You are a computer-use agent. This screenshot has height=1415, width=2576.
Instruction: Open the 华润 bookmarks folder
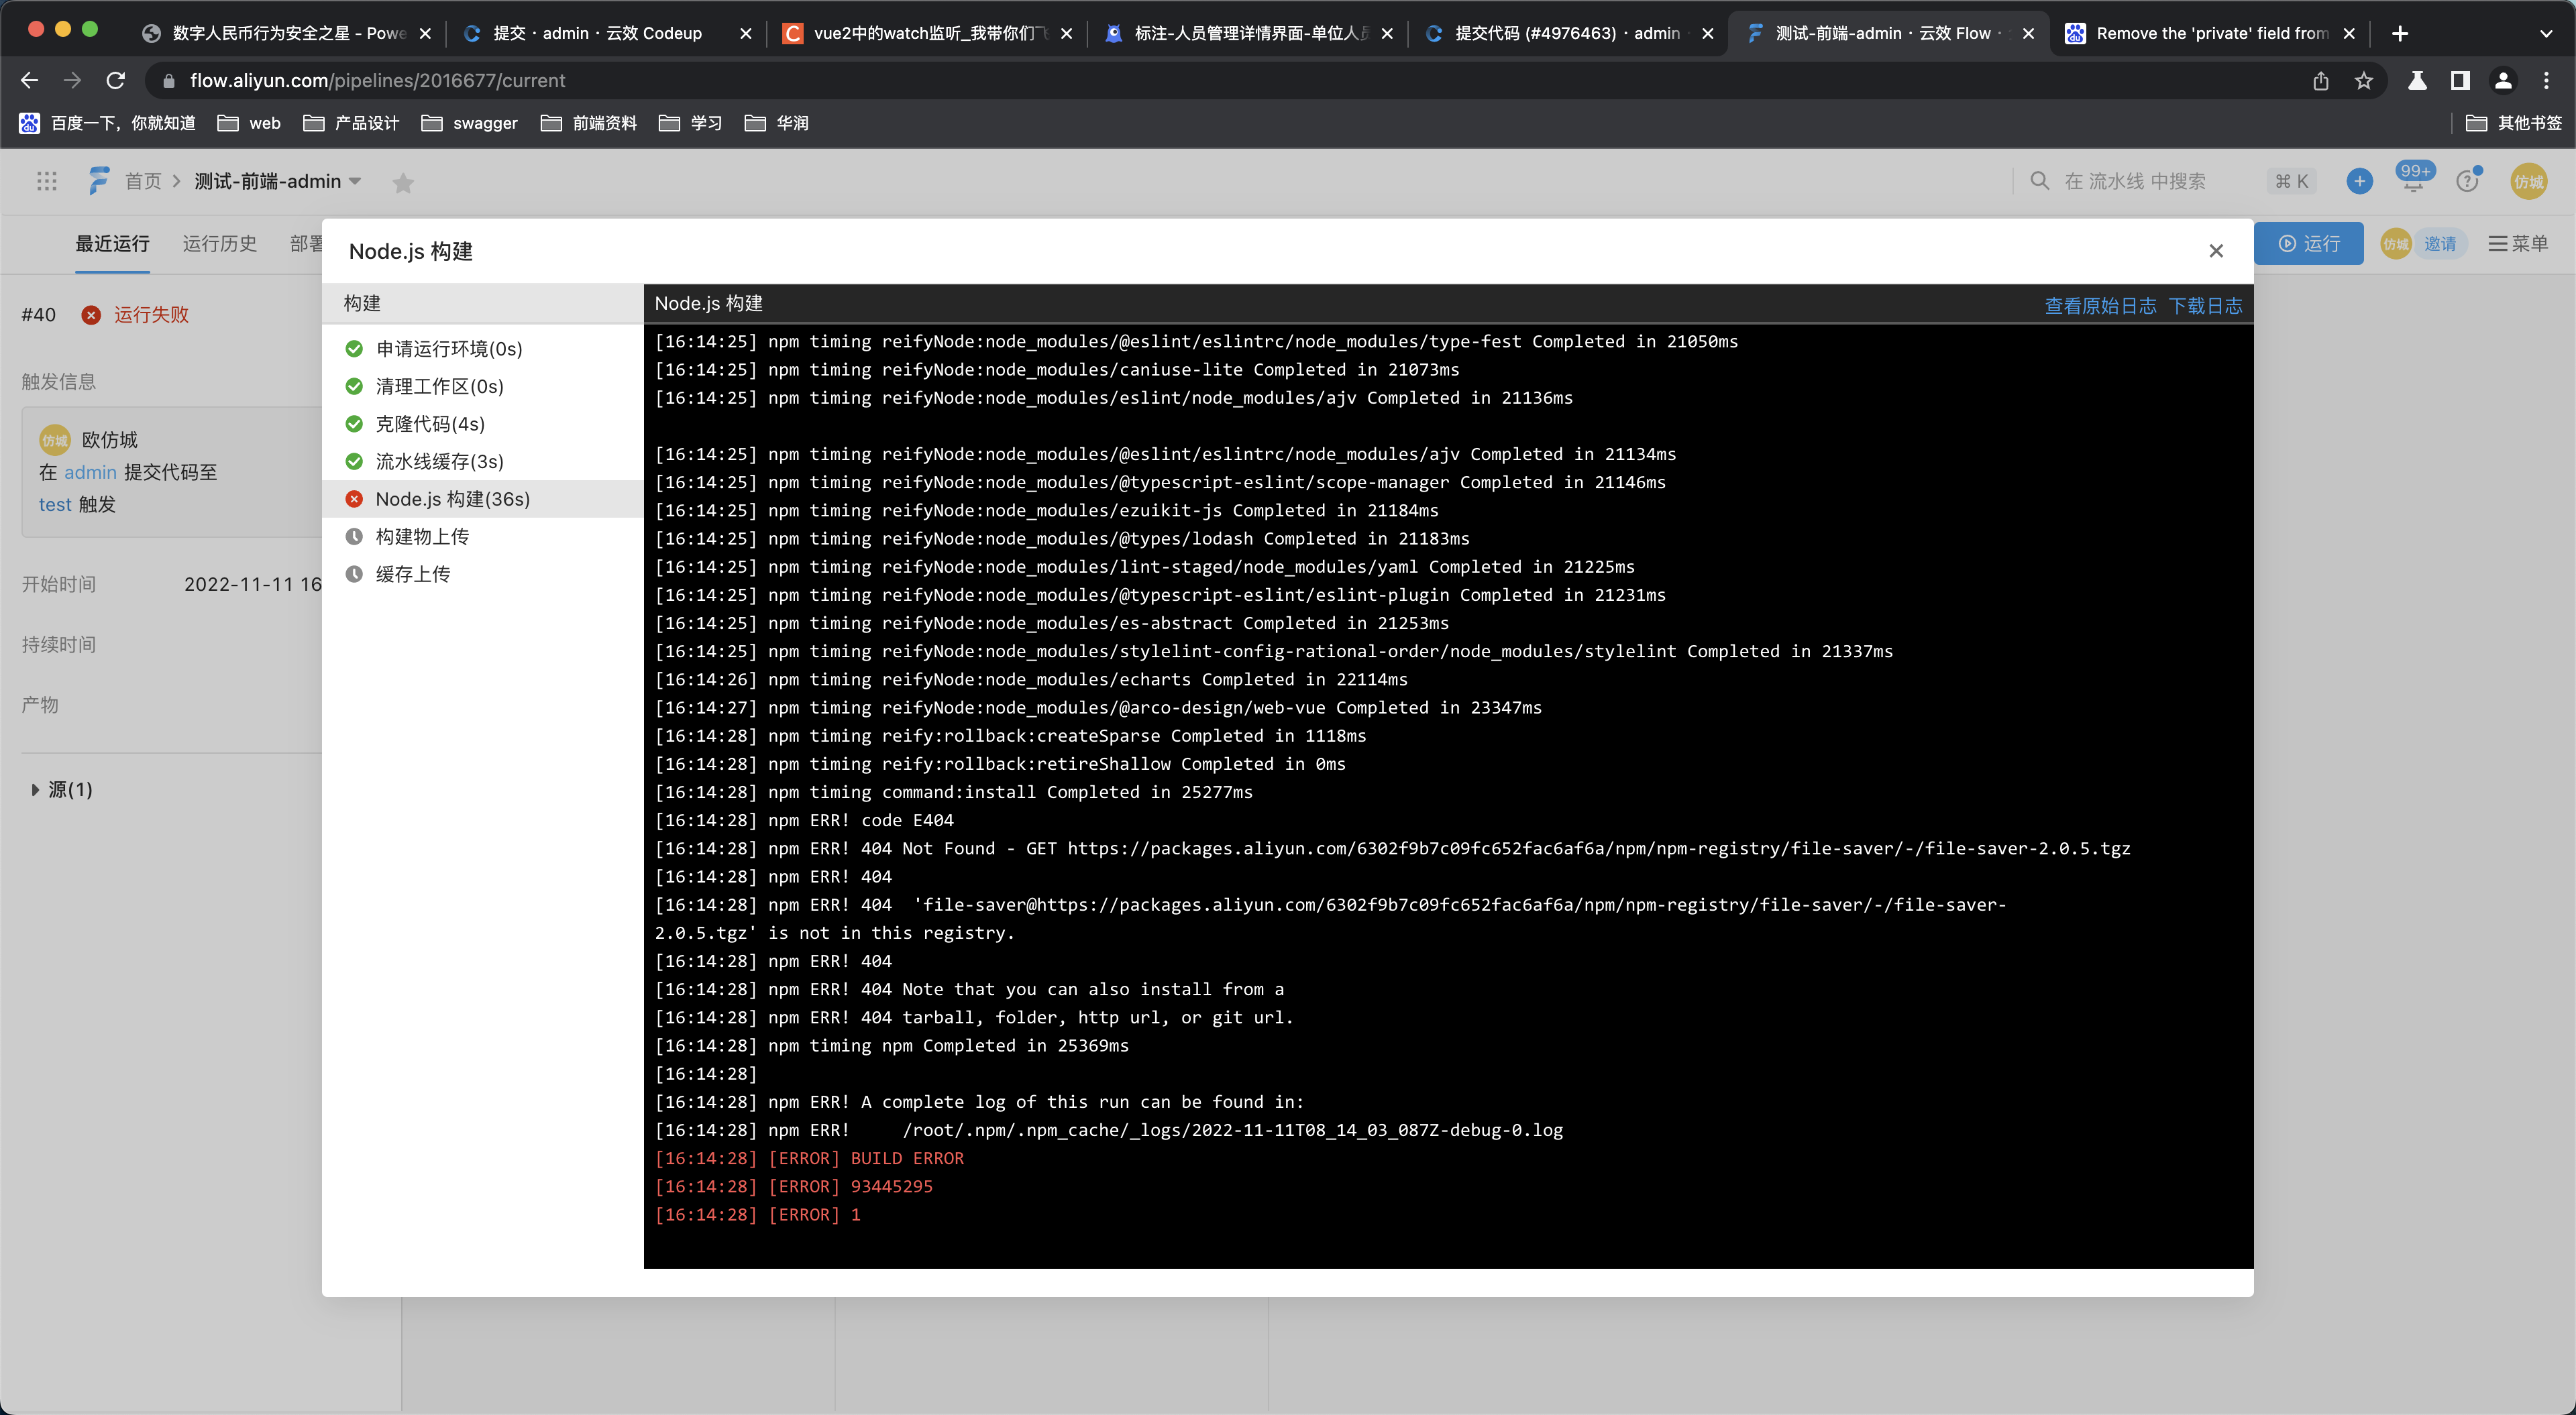(776, 123)
